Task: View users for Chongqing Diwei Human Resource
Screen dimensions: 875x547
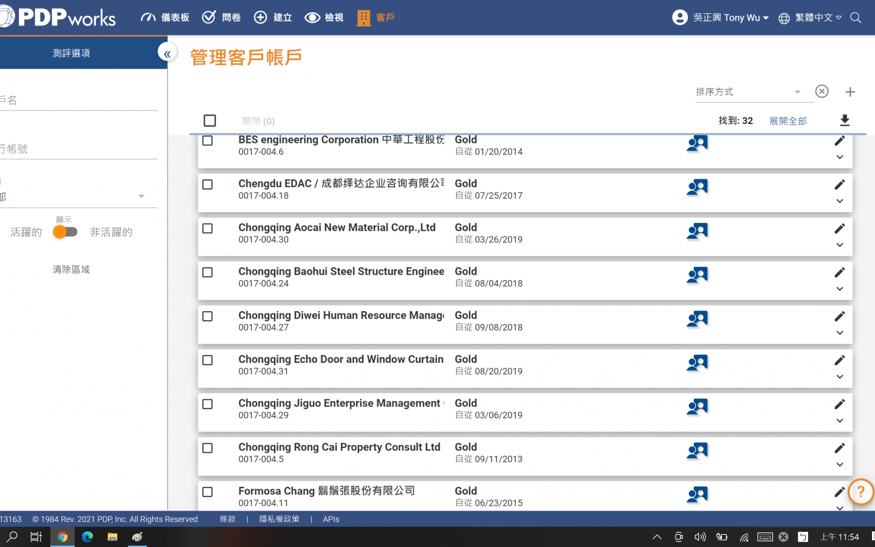Action: [x=697, y=319]
